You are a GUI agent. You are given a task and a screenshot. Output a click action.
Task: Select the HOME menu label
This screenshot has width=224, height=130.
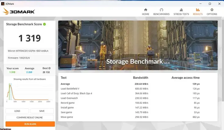(x=145, y=14)
